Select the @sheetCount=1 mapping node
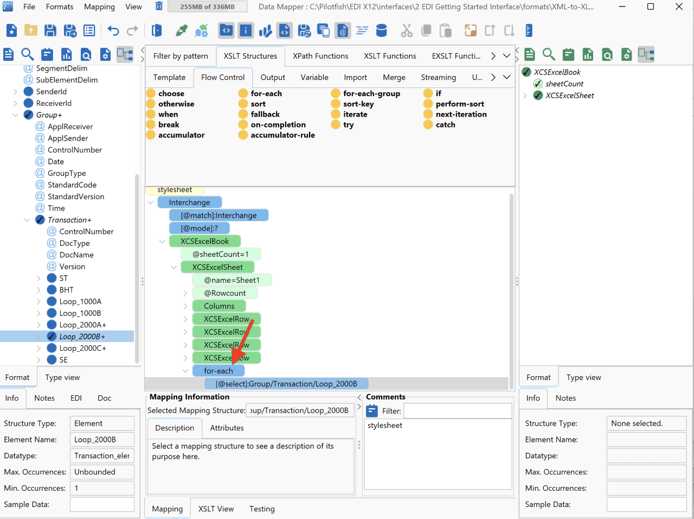The height and width of the screenshot is (519, 694). [x=221, y=254]
